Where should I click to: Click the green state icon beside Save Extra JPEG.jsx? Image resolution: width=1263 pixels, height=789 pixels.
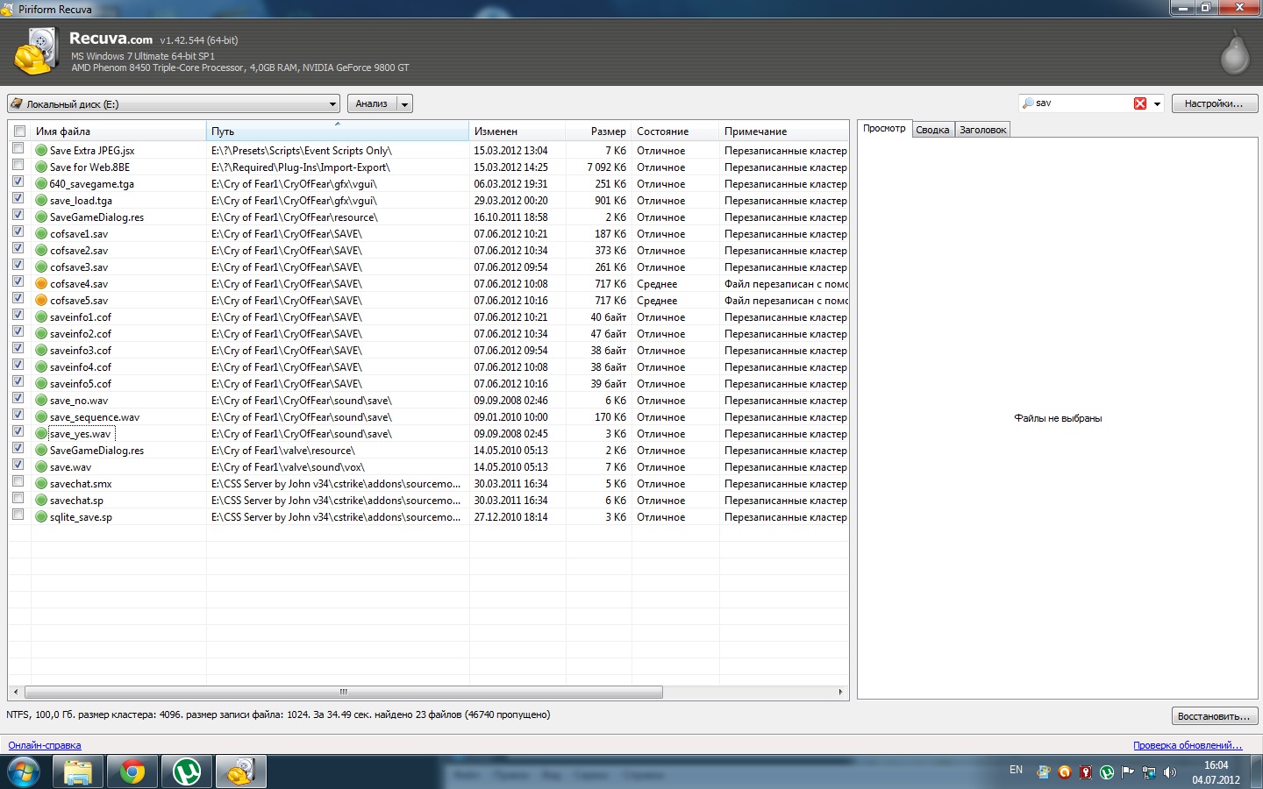click(x=41, y=151)
